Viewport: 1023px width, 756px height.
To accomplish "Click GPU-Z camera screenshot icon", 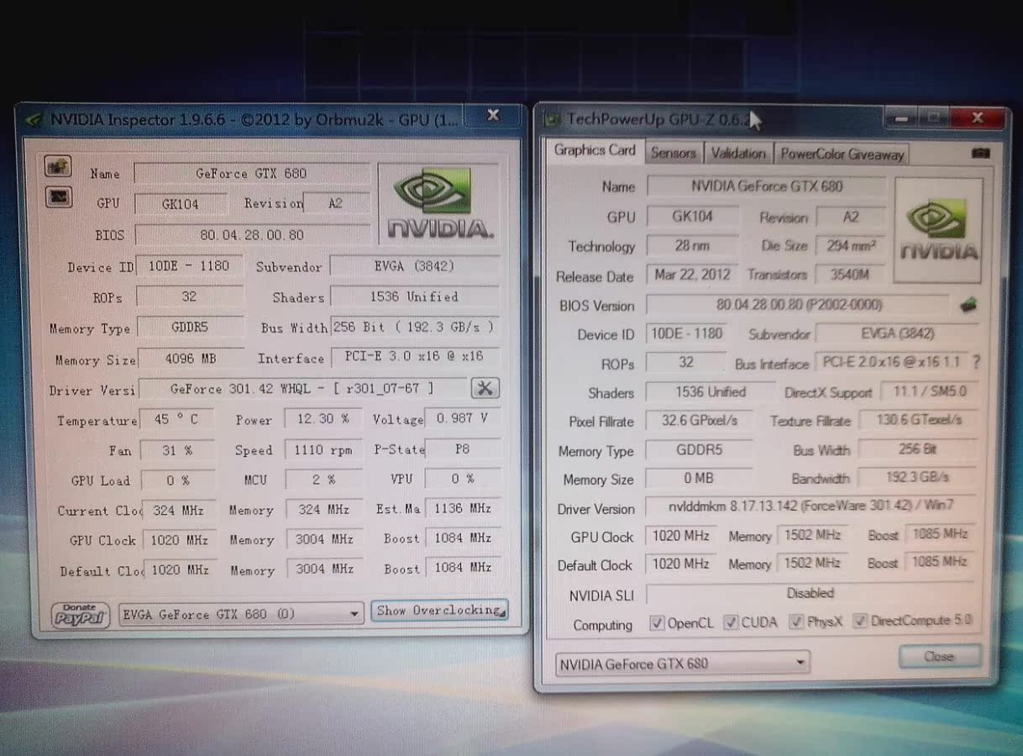I will [980, 154].
